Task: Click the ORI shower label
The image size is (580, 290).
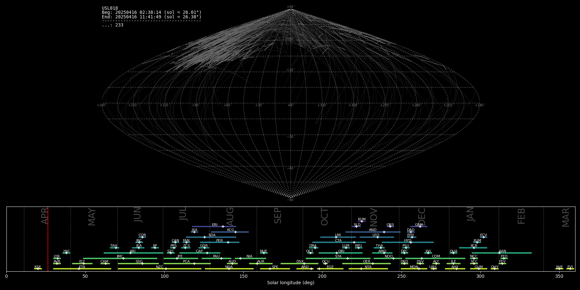Action: tap(341, 251)
